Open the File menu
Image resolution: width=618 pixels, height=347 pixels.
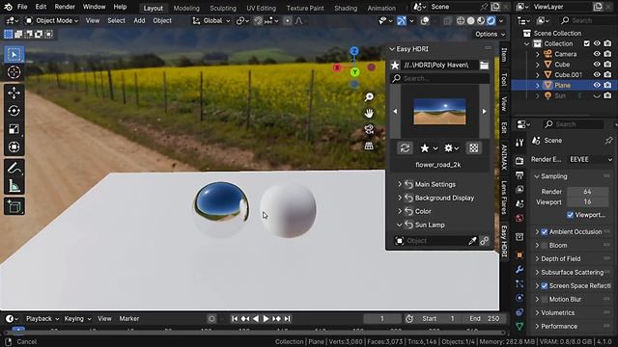point(22,7)
